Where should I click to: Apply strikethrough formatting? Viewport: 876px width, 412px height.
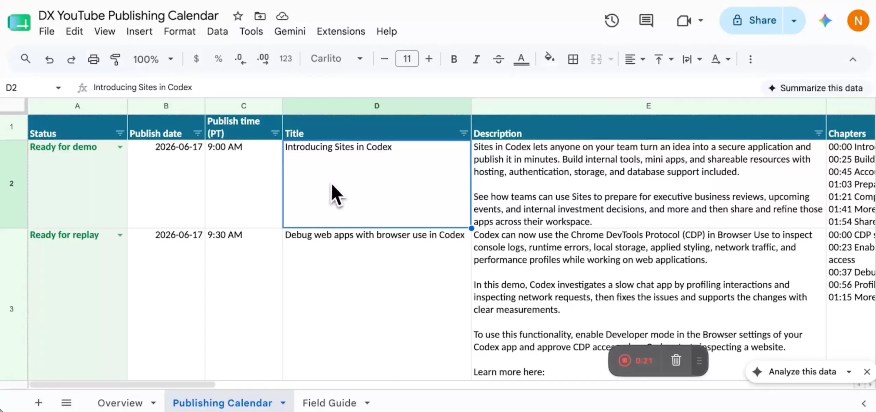499,59
